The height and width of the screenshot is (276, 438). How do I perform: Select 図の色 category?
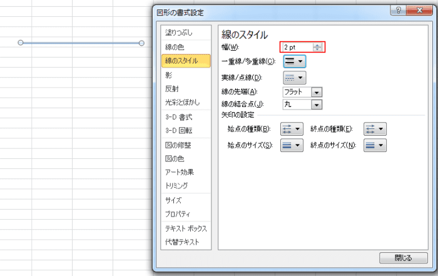pos(186,159)
